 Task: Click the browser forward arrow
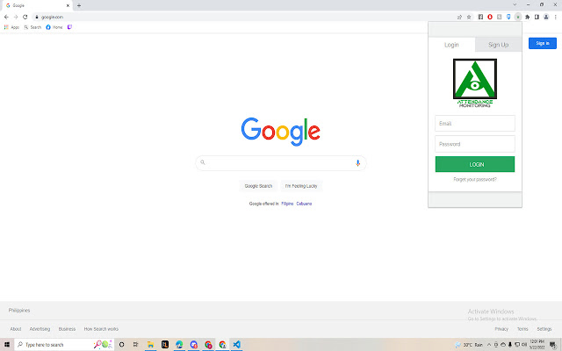[x=16, y=17]
